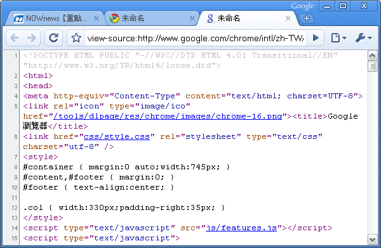381x248 pixels.
Task: Go back with the back arrow
Action: [x=15, y=38]
